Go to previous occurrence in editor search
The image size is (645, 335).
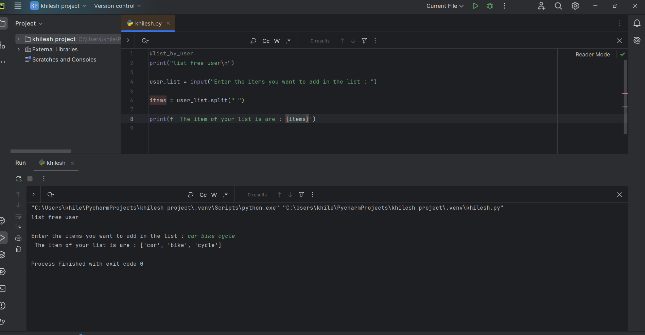pos(342,41)
